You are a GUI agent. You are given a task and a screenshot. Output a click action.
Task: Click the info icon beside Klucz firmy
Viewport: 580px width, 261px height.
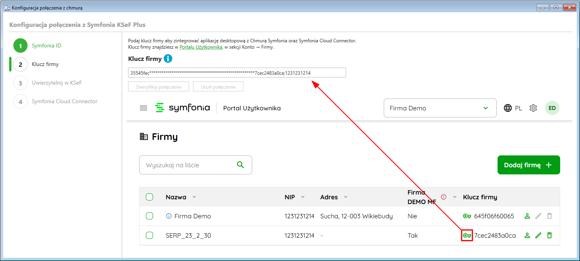(168, 59)
